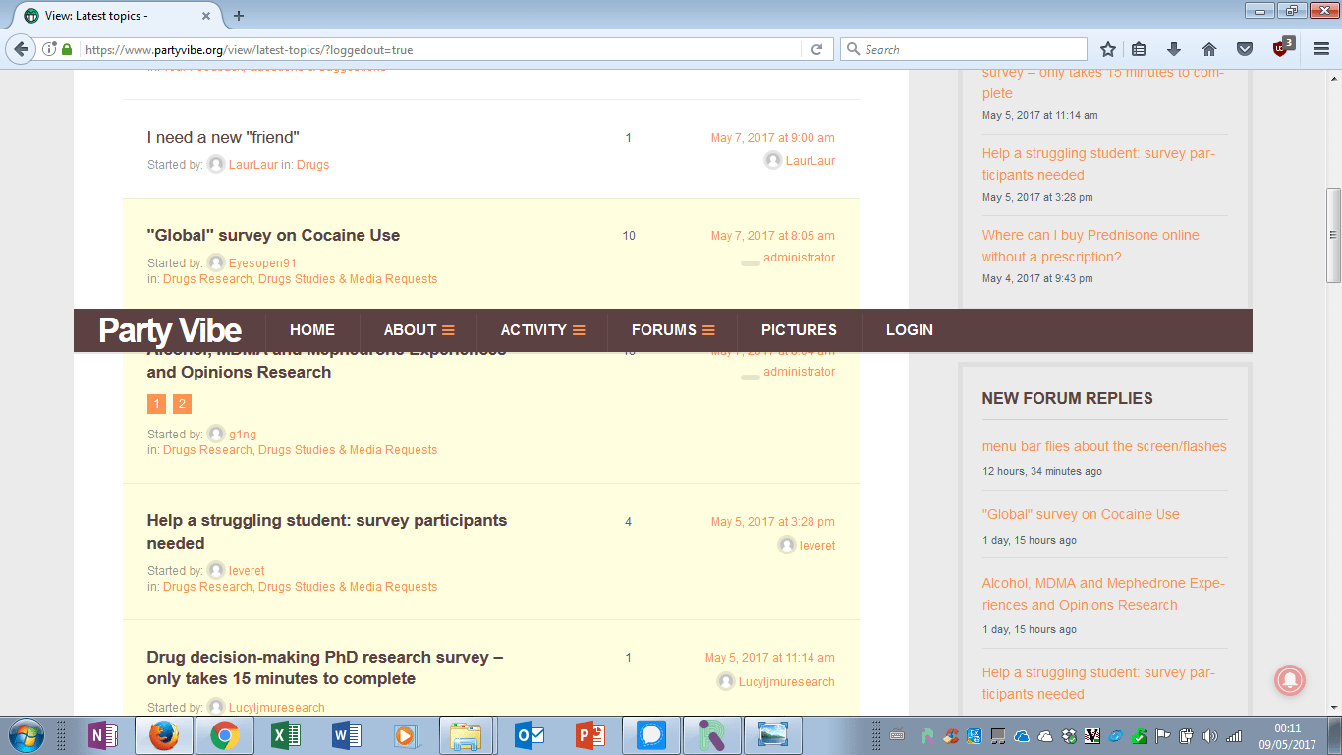Open the Downloads arrow icon
The image size is (1342, 755).
1174,49
